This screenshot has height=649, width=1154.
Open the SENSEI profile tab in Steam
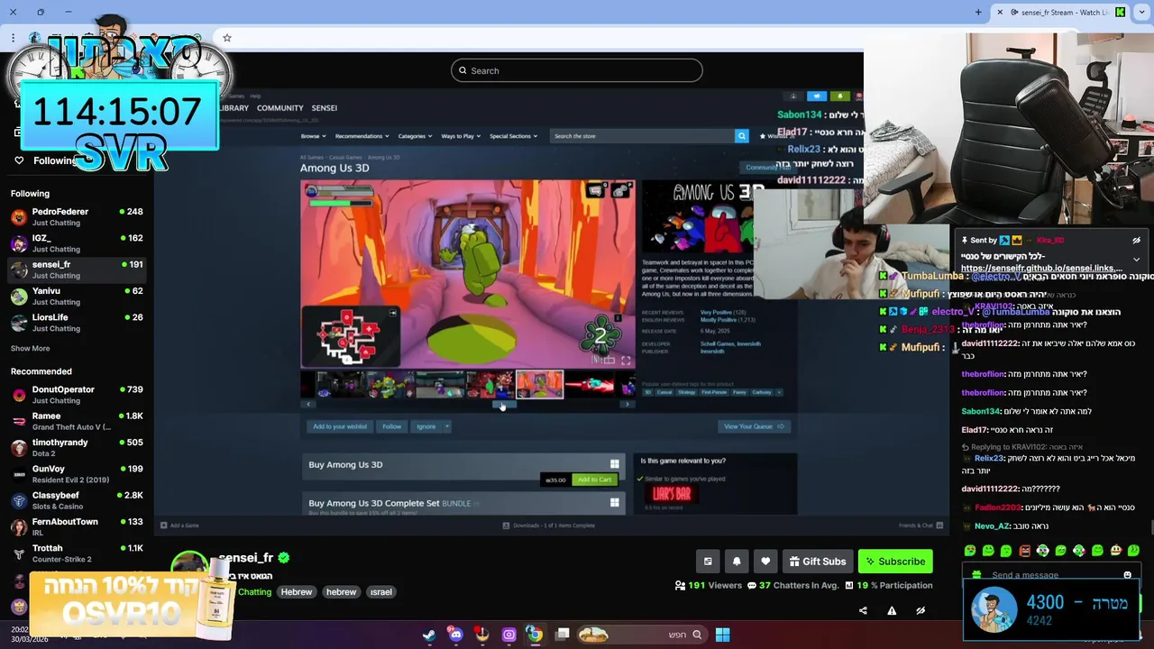pos(324,108)
